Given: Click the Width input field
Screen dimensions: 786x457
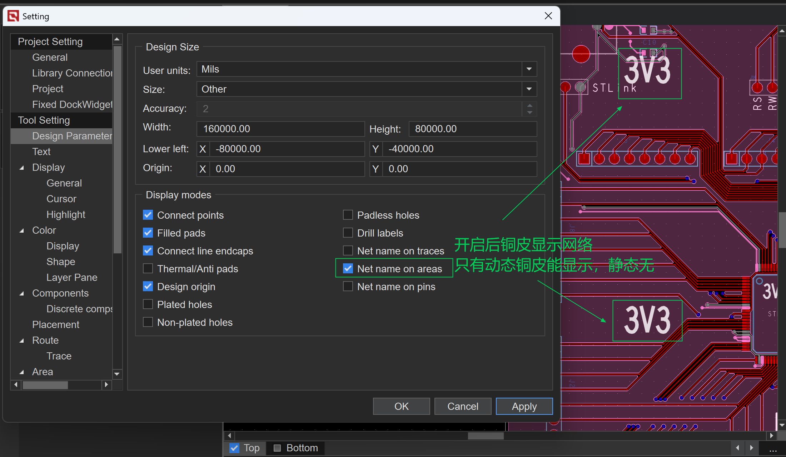Looking at the screenshot, I should click(x=280, y=129).
